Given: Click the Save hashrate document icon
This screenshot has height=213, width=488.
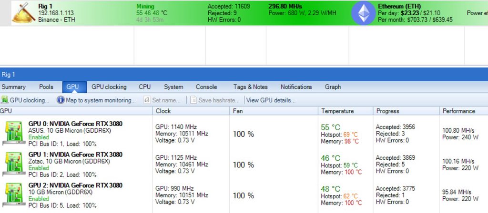Looking at the screenshot, I should pyautogui.click(x=193, y=100).
